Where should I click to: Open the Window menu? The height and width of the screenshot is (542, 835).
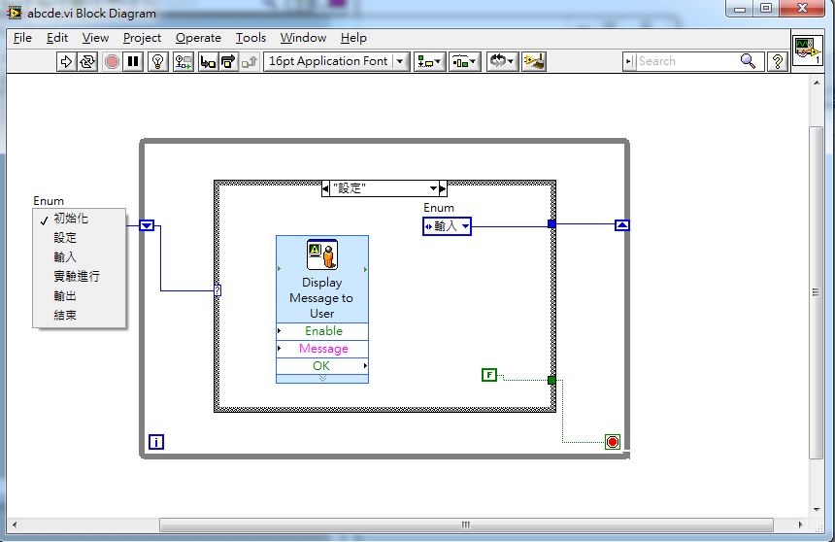pyautogui.click(x=303, y=38)
